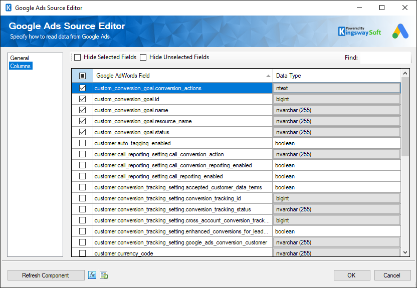Viewport: 417px width, 288px height.
Task: Open the expression fx editor icon
Action: 92,275
